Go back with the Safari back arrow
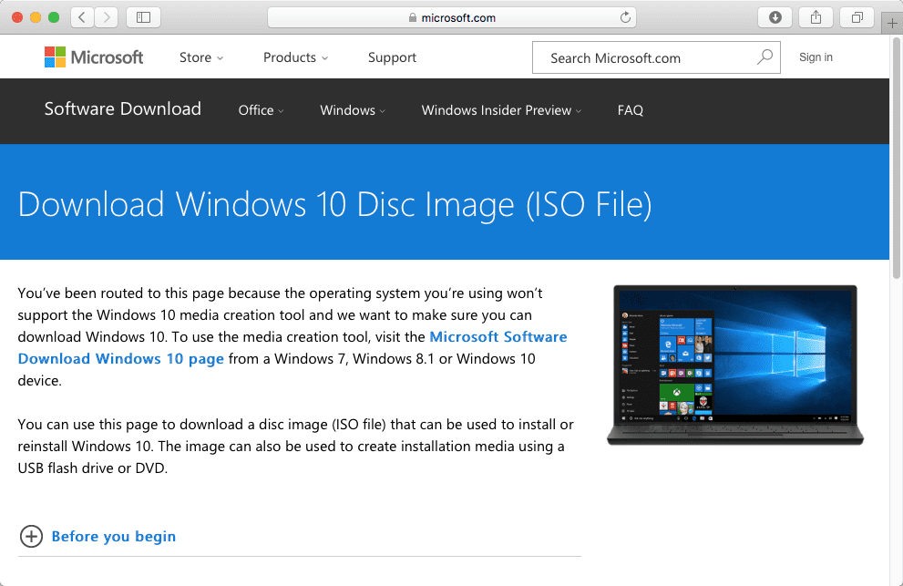The height and width of the screenshot is (586, 903). click(x=82, y=17)
